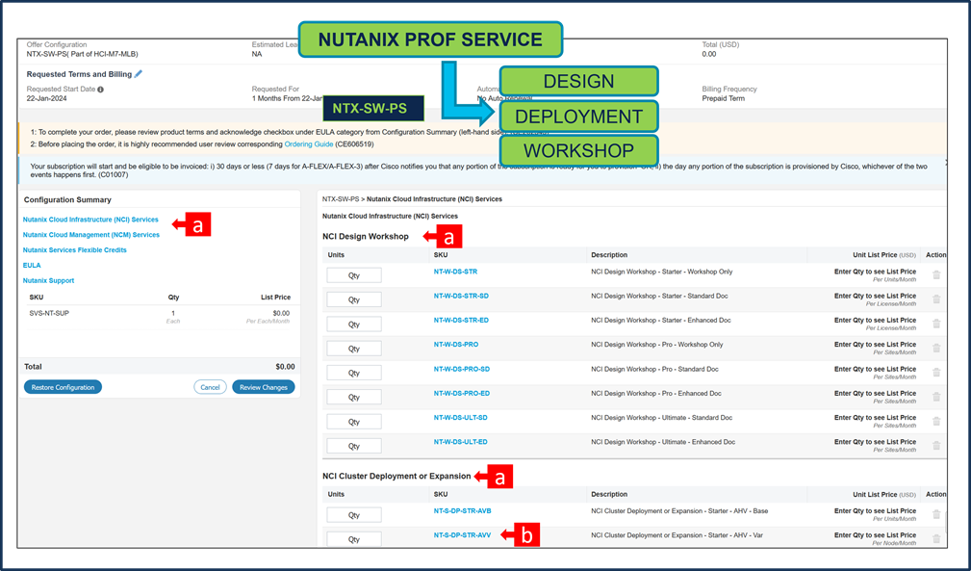Focus Qty field for NT-W-DS-ULT-SD
The height and width of the screenshot is (571, 971).
[x=353, y=422]
